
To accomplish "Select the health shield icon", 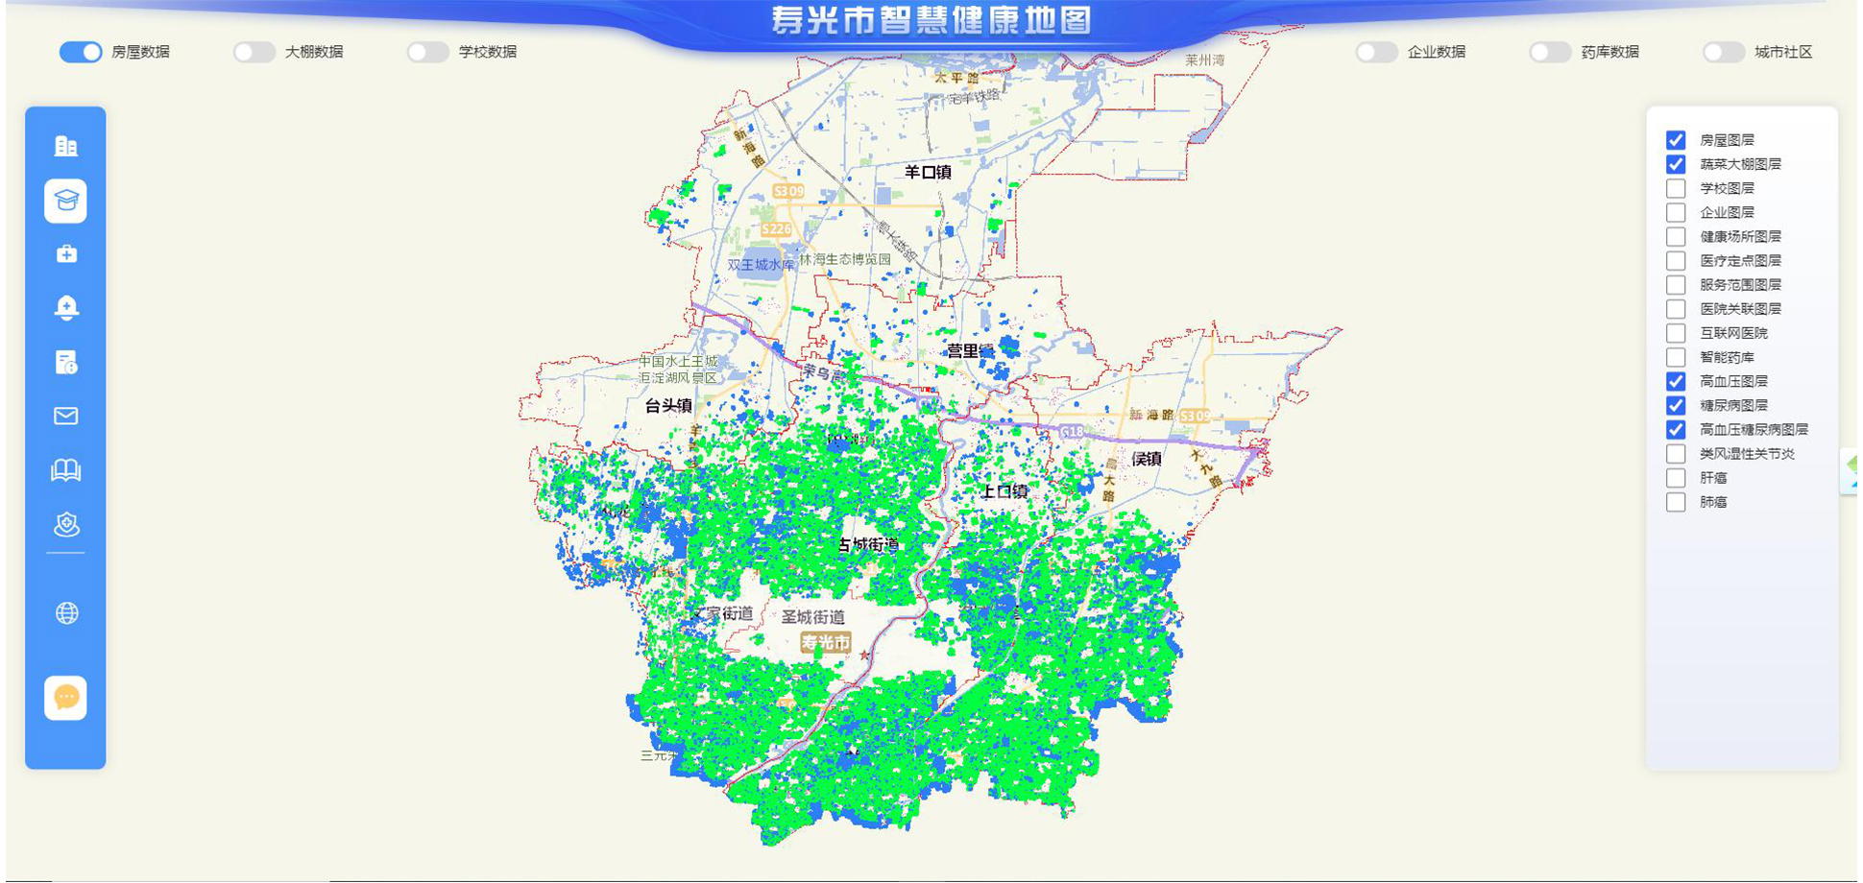I will (x=65, y=525).
